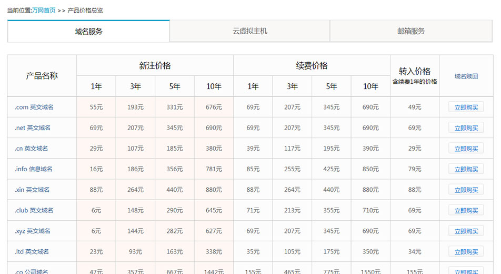This screenshot has height=274, width=501.
Task: Purchase the .xin 英文域名
Action: click(466, 190)
